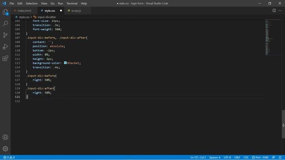The height and width of the screenshot is (160, 285).
Task: Change CRLF end of line sequence
Action: point(237,157)
